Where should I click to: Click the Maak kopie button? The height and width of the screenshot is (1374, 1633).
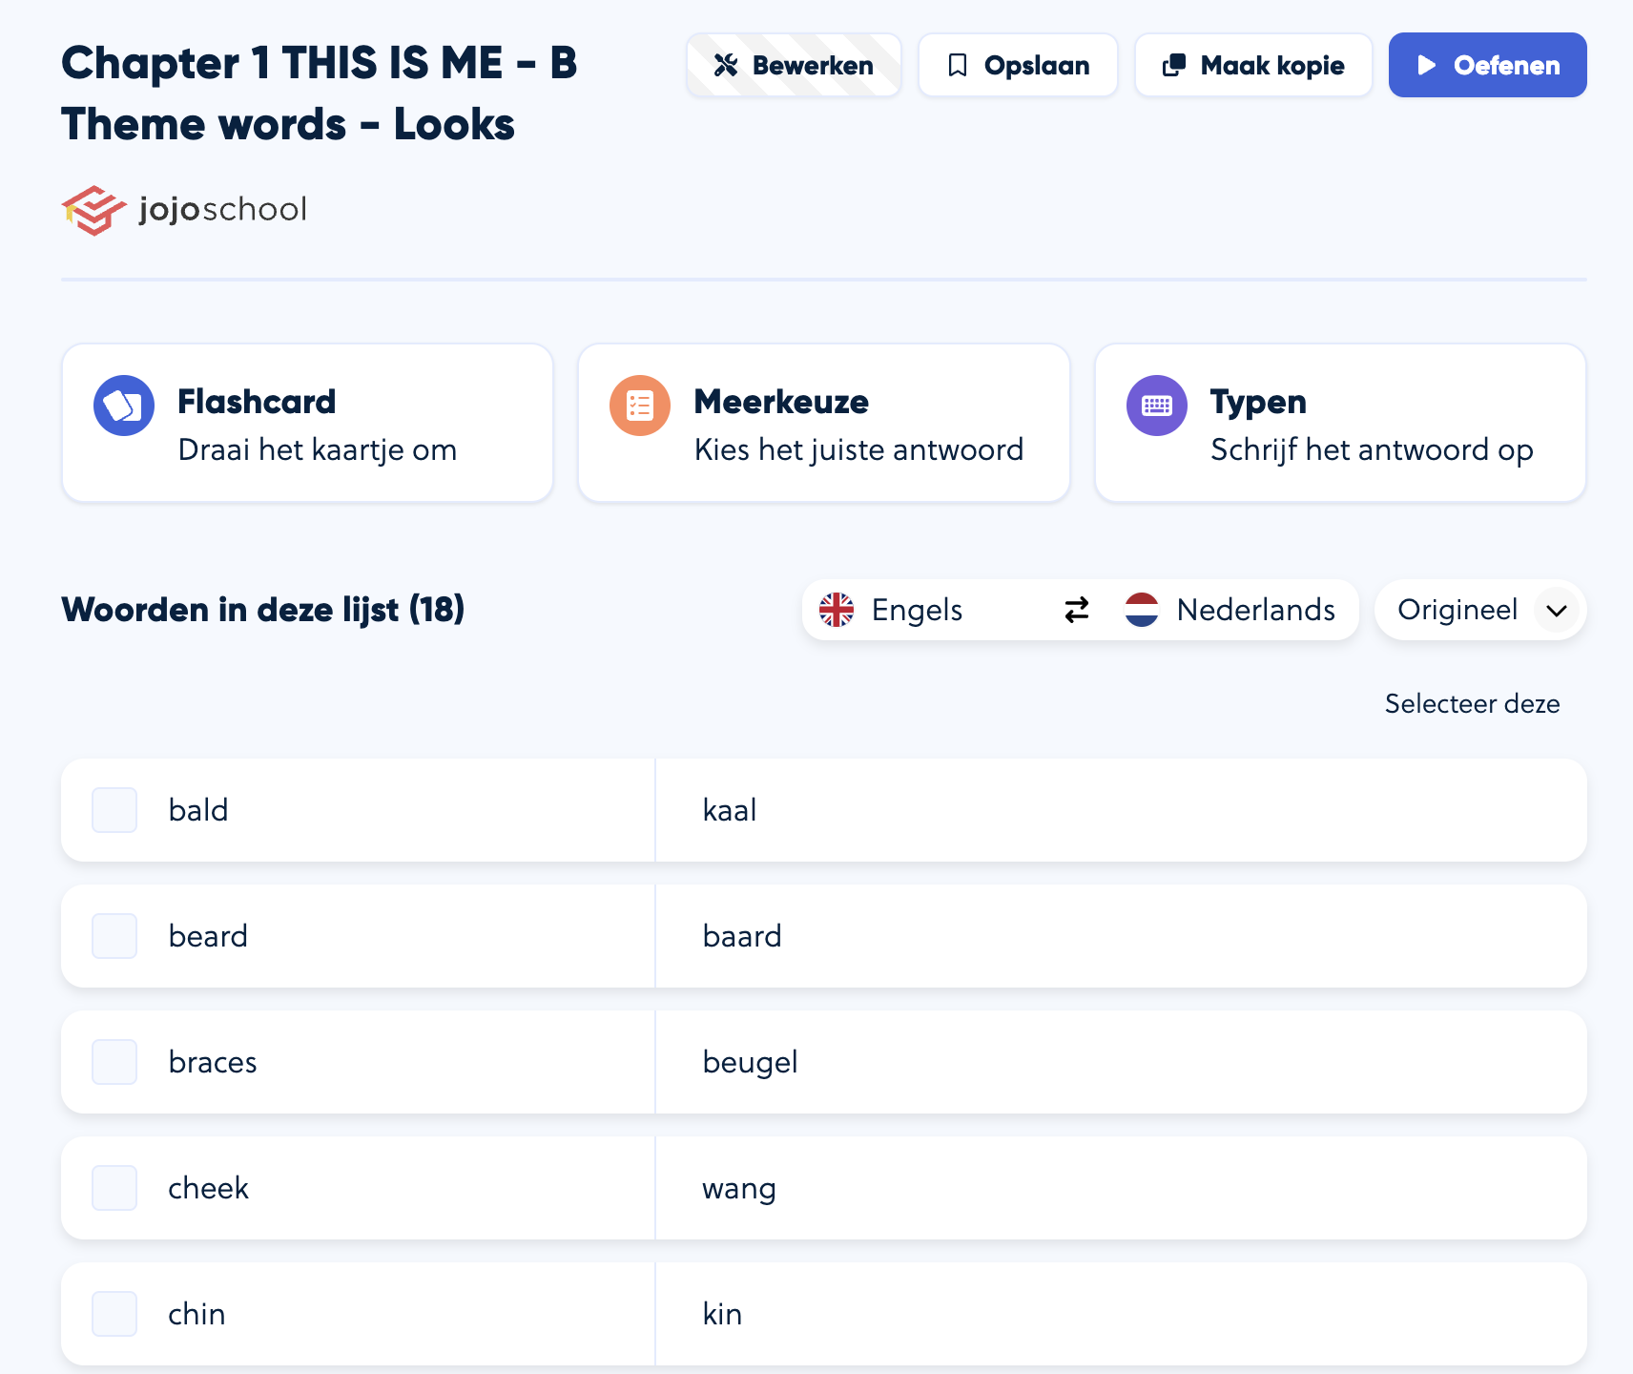coord(1252,65)
